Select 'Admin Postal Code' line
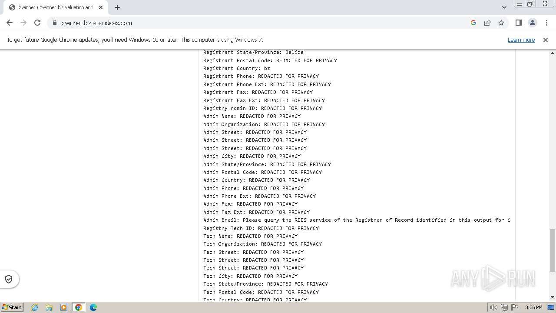The height and width of the screenshot is (313, 556). pyautogui.click(x=262, y=172)
